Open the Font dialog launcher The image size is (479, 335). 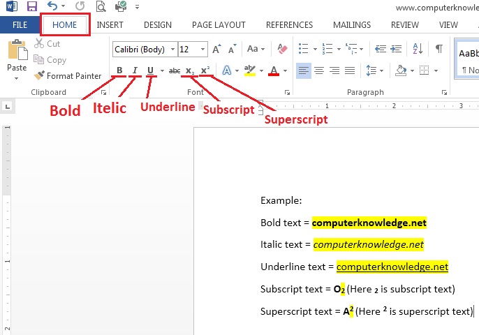pyautogui.click(x=287, y=92)
